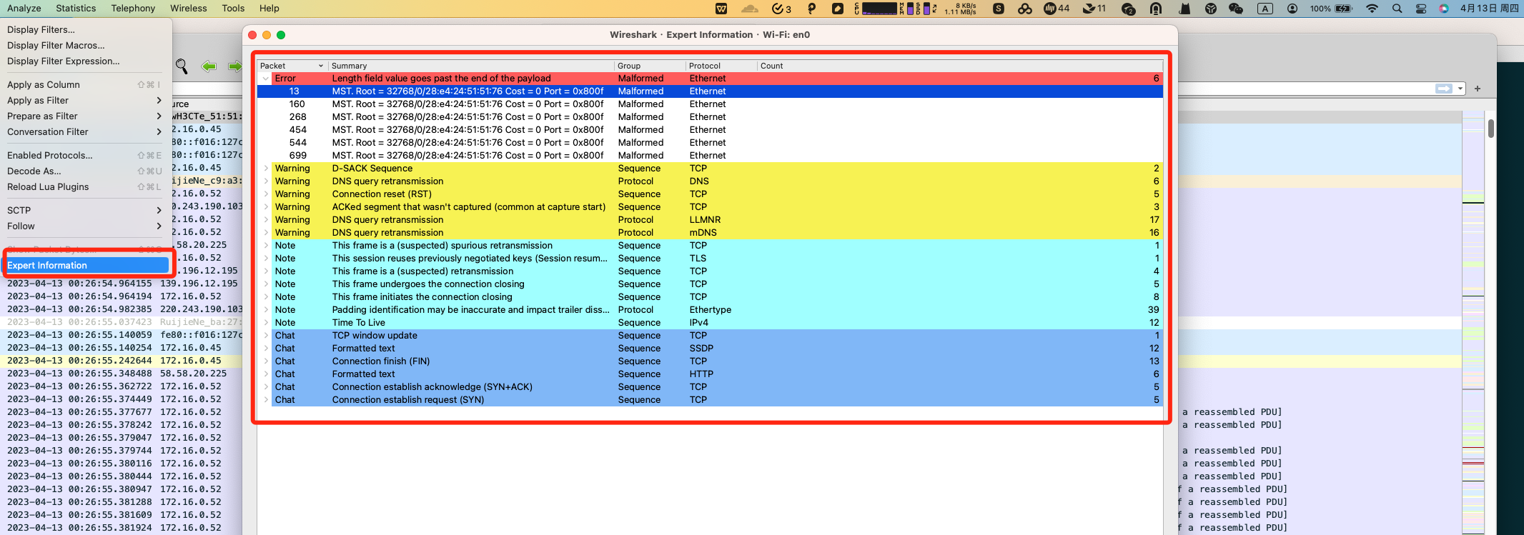Expand the Warning ACKed segment row
The width and height of the screenshot is (1524, 535).
[266, 207]
